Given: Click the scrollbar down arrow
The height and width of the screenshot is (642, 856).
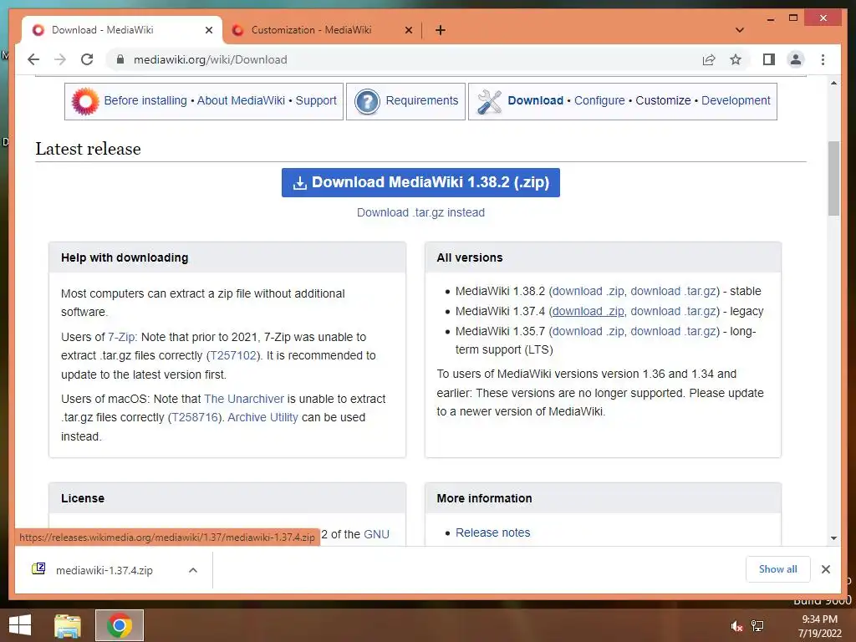Looking at the screenshot, I should (x=833, y=538).
